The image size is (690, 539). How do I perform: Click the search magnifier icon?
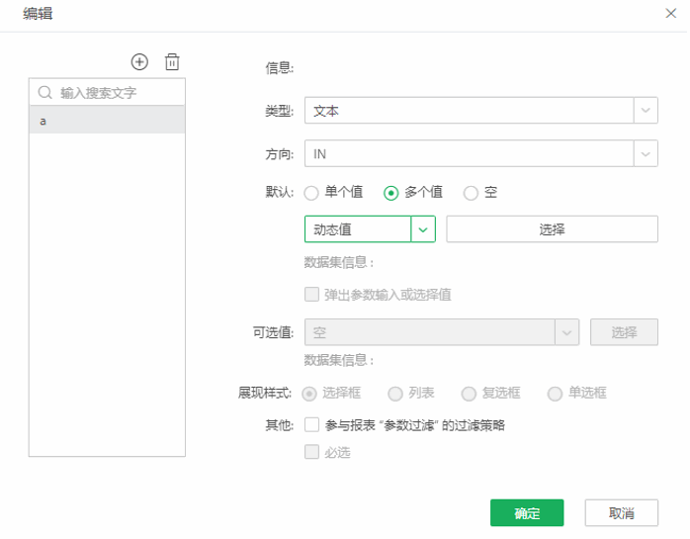tap(45, 93)
